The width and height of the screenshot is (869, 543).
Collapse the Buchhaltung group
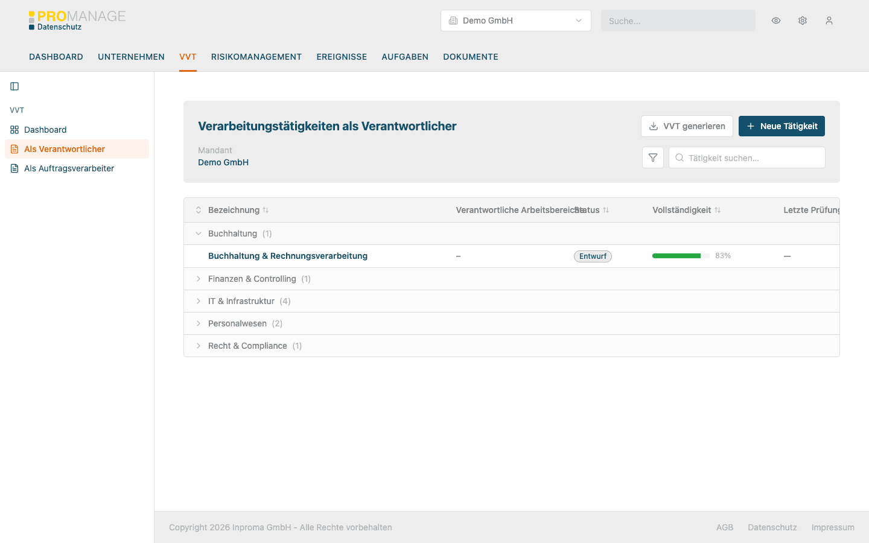coord(199,233)
